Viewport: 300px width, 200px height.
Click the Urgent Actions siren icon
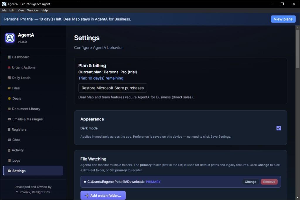coord(9,68)
